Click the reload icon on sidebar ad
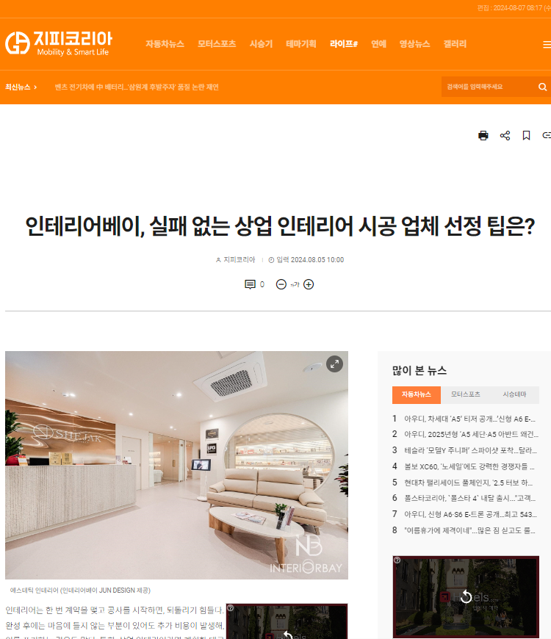551x639 pixels. click(466, 597)
